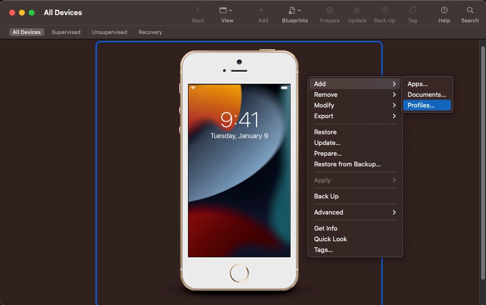Choose Get Info from the context menu
Viewport: 486px width, 305px height.
[x=355, y=228]
